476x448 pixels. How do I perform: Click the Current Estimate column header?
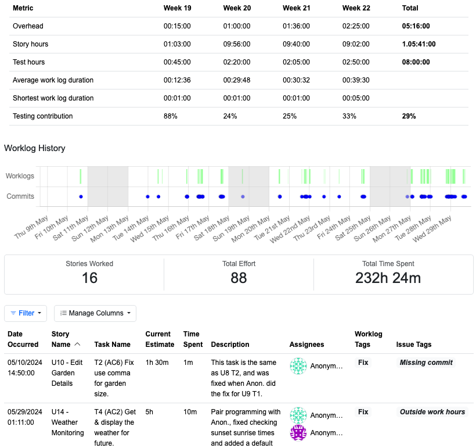tap(158, 339)
